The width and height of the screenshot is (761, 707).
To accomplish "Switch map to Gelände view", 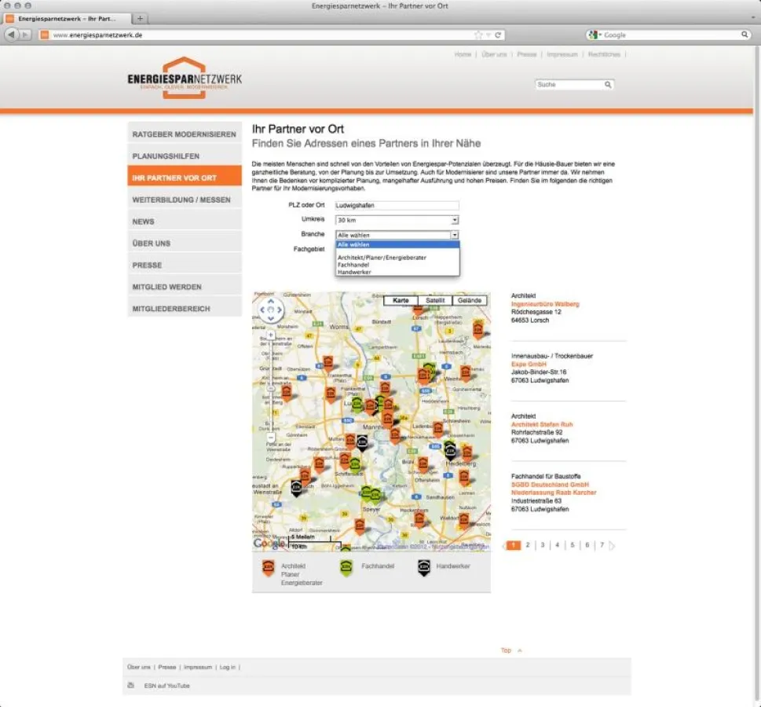I will 469,300.
